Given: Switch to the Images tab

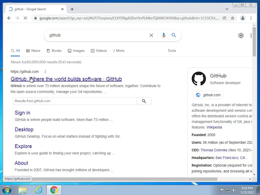Looking at the screenshot, I should (x=76, y=51).
